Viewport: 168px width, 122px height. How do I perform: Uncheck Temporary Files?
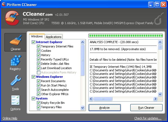tap(38, 107)
